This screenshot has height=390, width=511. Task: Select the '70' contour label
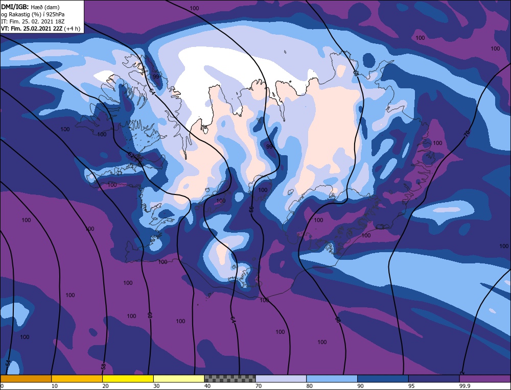[467, 133]
